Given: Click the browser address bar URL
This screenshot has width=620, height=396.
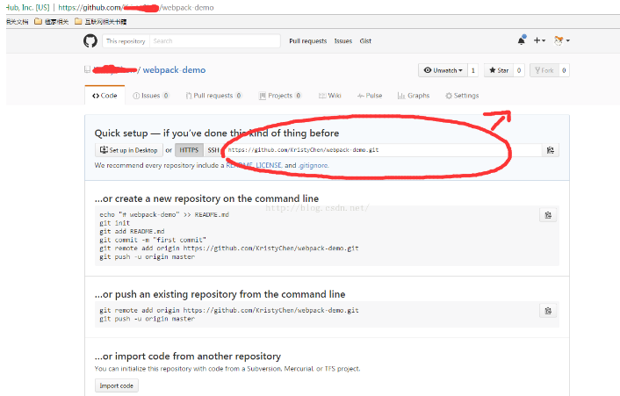Looking at the screenshot, I should tap(136, 8).
